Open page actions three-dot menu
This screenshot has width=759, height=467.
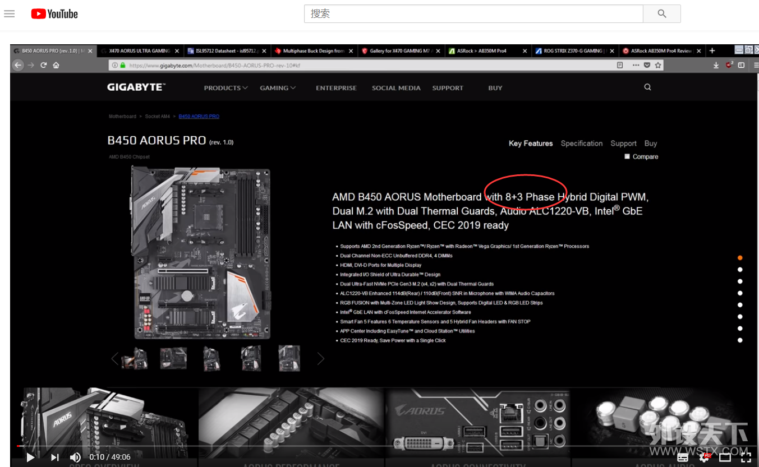click(636, 65)
